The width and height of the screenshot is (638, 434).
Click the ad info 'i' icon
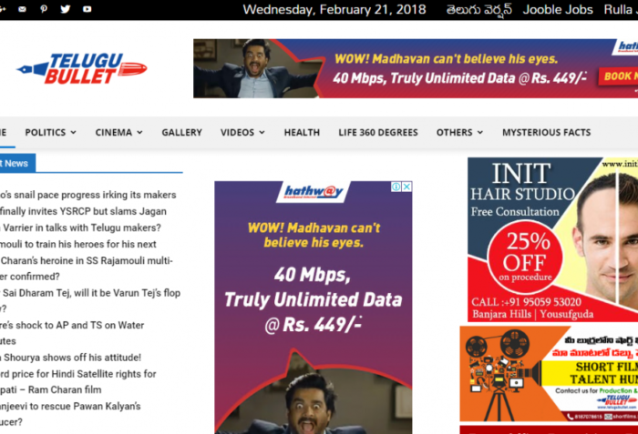click(x=396, y=187)
